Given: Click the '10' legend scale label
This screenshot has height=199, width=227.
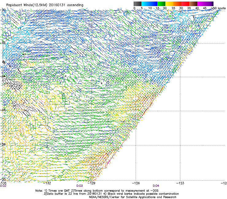Looking at the screenshot, I should (150, 8).
